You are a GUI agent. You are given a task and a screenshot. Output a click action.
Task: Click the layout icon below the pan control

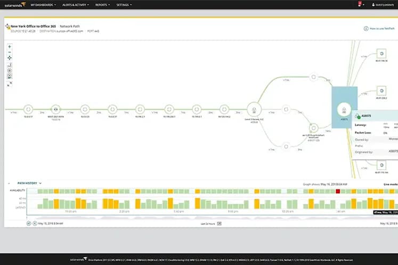[x=10, y=65]
